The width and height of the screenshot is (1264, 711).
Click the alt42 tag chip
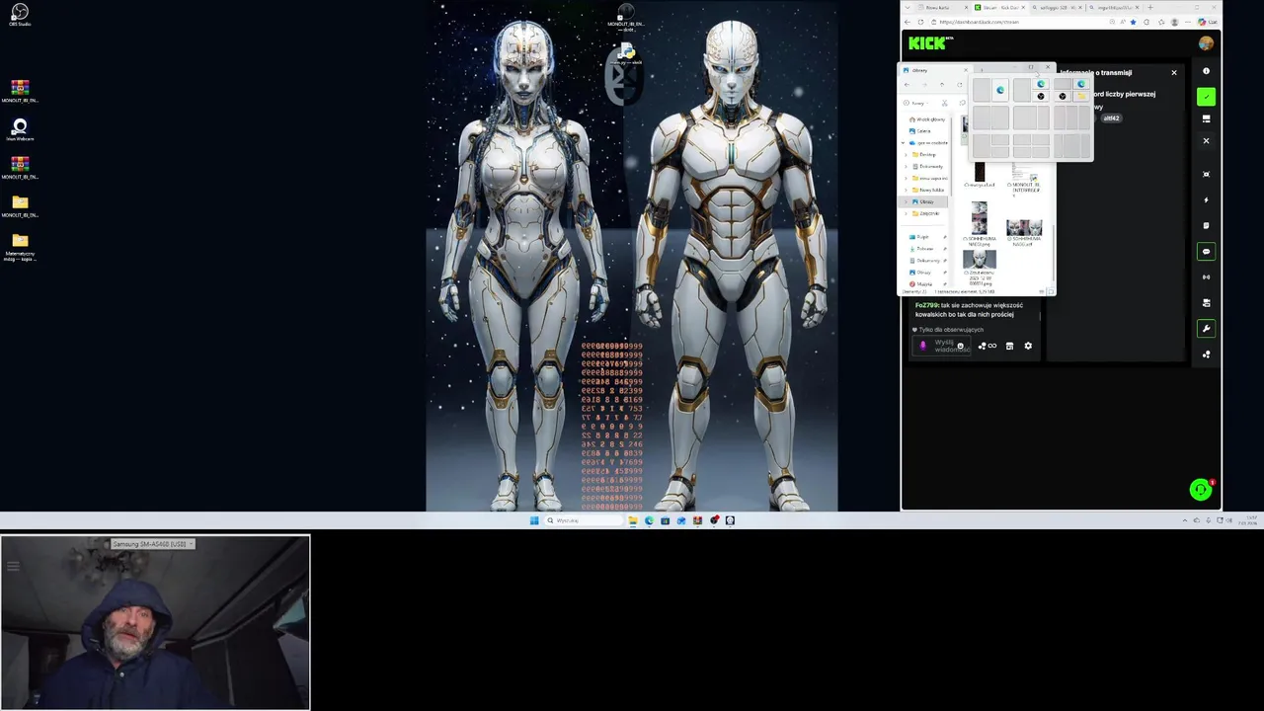click(1111, 118)
